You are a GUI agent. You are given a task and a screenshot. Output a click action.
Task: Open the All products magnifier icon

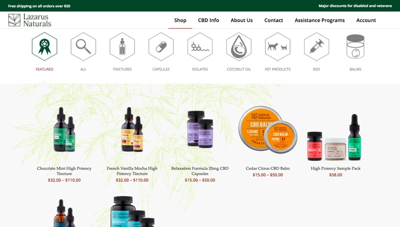[x=83, y=46]
